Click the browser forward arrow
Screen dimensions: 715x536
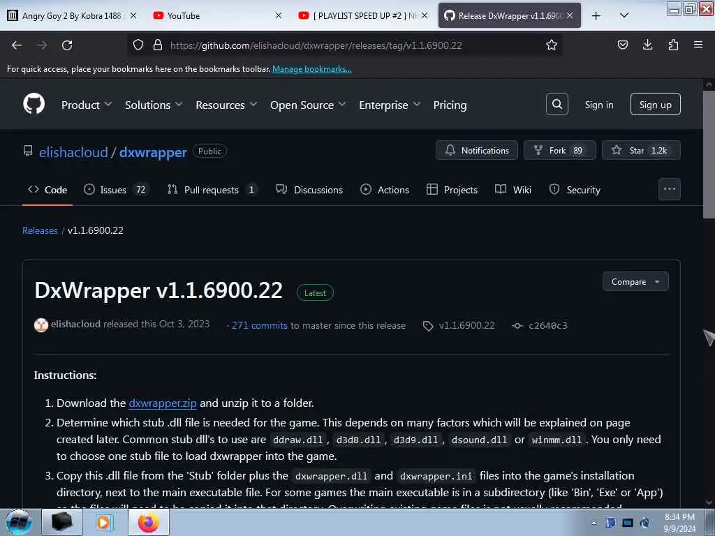(41, 45)
